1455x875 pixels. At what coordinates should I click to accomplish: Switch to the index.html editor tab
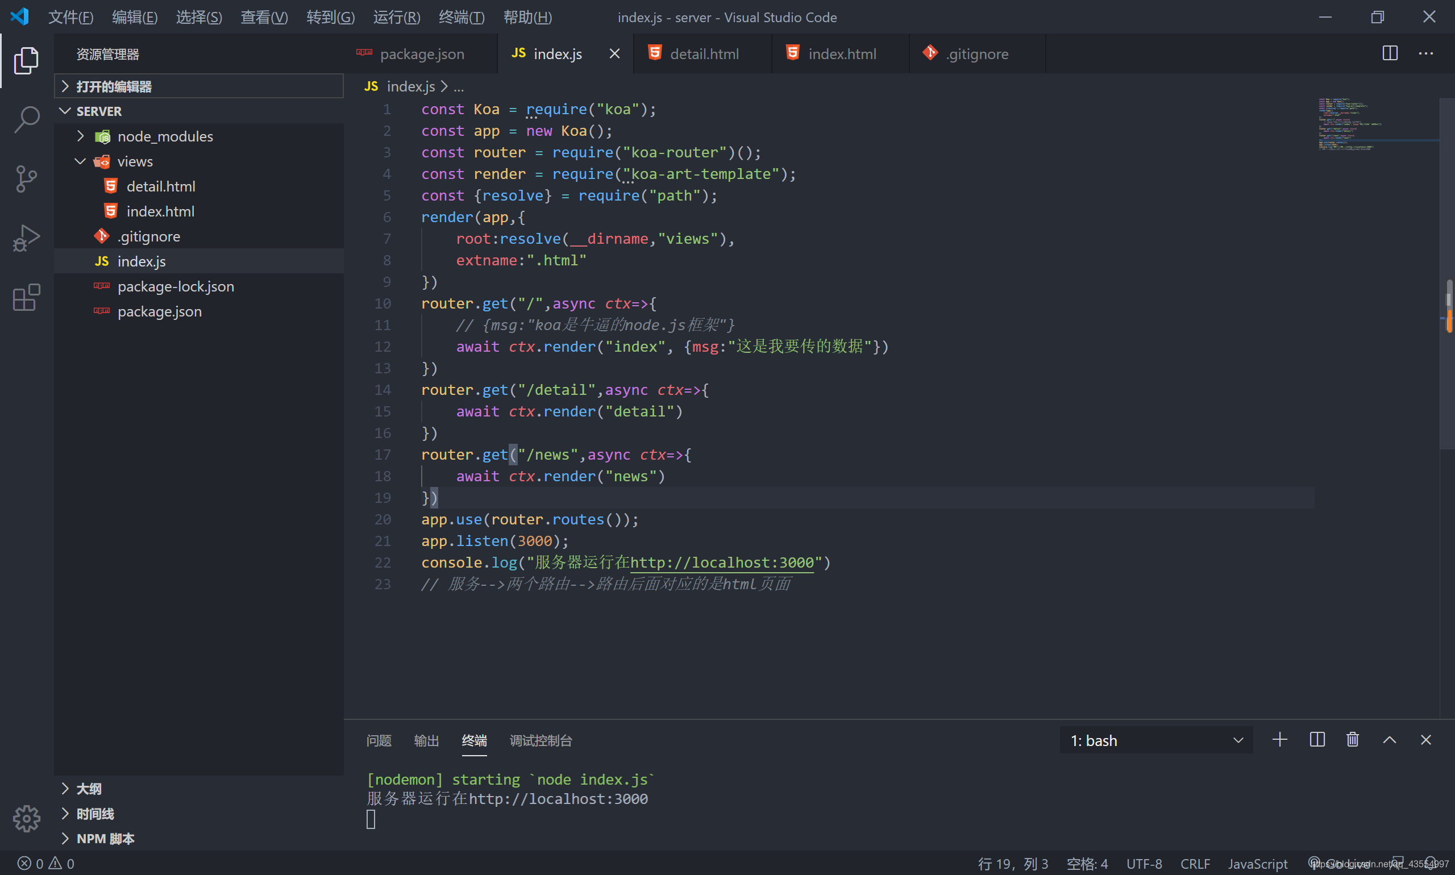click(x=841, y=53)
